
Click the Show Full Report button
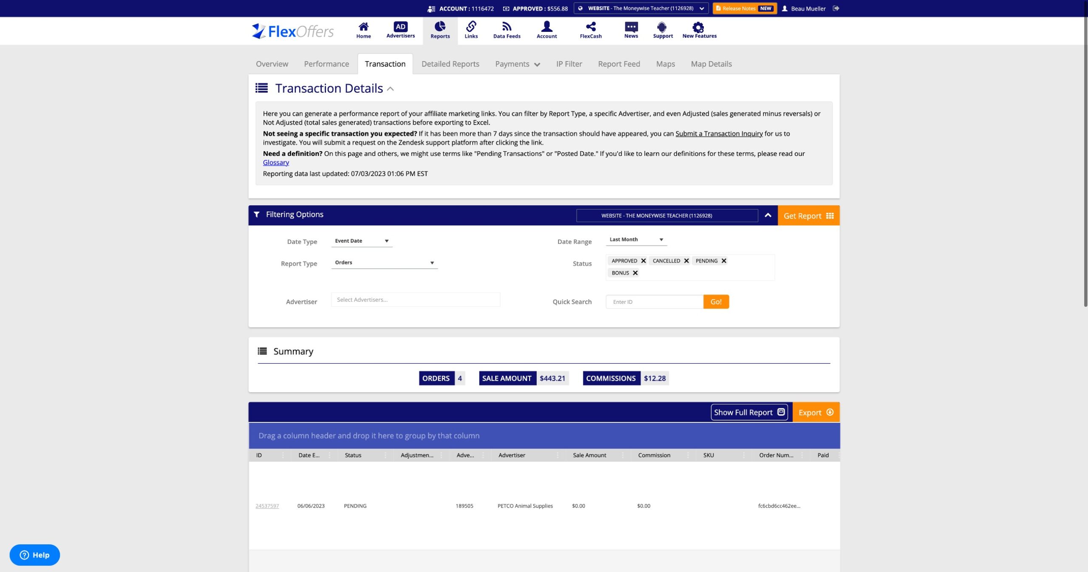[x=749, y=412]
